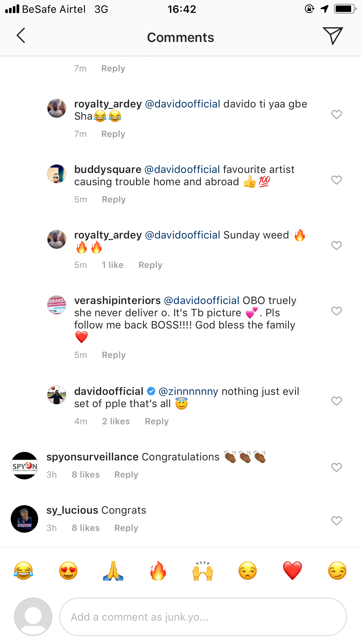
Task: Reply to the verashipinteriors comment
Action: [x=114, y=355]
